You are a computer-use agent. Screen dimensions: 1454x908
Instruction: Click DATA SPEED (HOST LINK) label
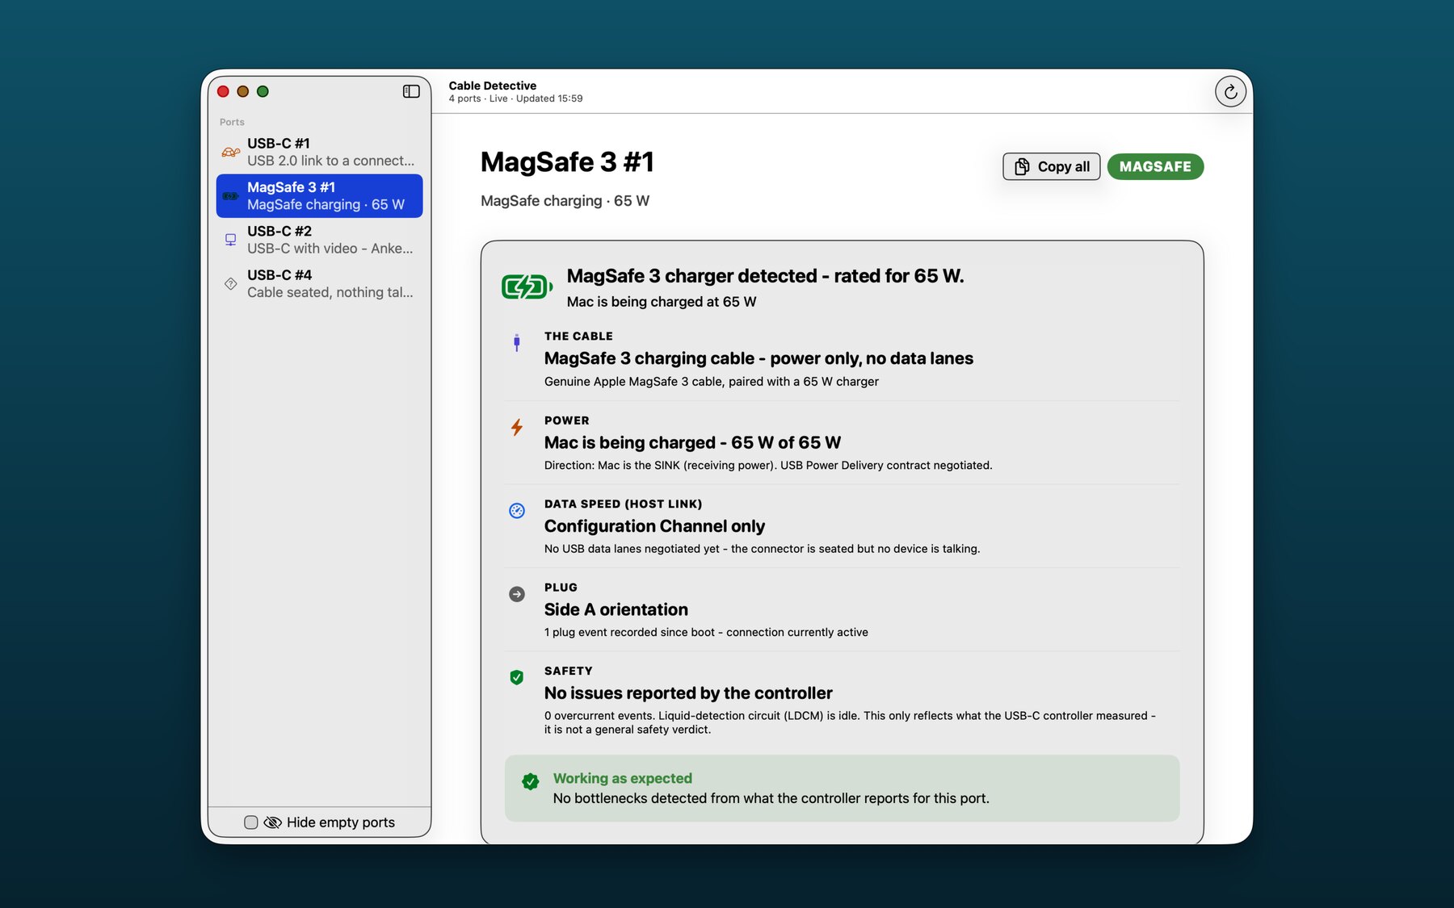tap(623, 504)
